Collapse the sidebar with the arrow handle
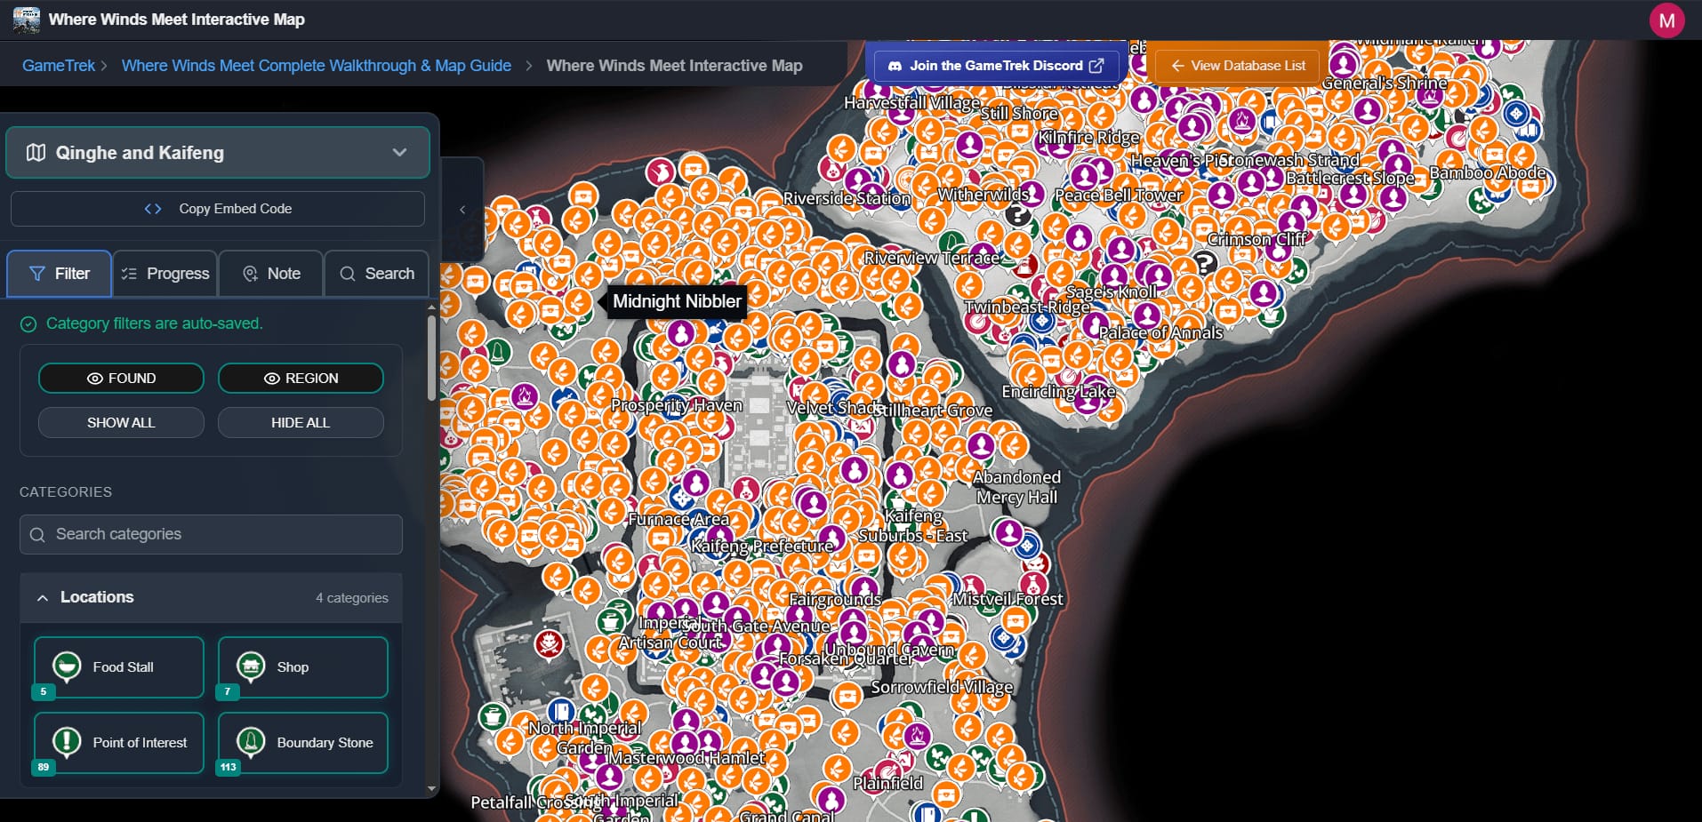The width and height of the screenshot is (1702, 822). [x=462, y=210]
